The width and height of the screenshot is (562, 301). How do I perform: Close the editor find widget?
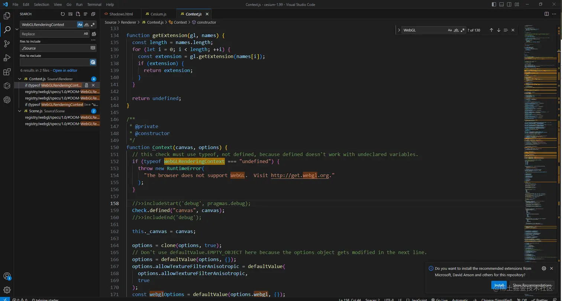[x=513, y=30]
